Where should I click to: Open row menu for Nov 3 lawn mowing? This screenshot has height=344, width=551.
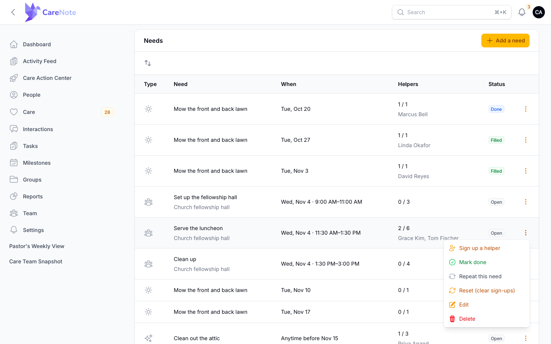[525, 171]
